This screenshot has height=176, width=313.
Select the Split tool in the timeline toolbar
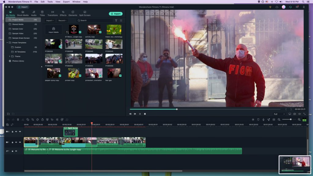pyautogui.click(x=23, y=119)
